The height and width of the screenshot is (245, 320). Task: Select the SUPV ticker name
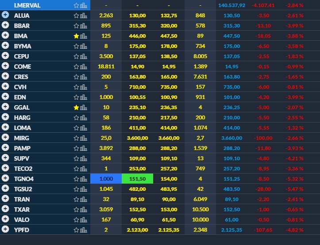(22, 158)
